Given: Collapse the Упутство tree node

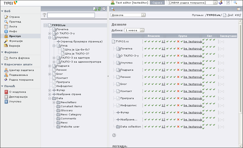Looking at the screenshot, I should (x=49, y=38).
